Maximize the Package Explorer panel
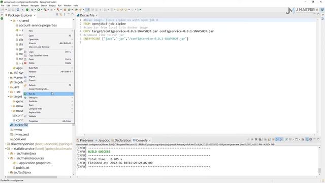This screenshot has height=183, width=325. [x=73, y=14]
